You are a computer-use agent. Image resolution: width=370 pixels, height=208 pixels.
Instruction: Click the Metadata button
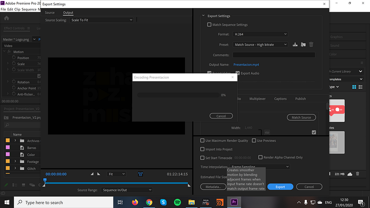point(213,187)
